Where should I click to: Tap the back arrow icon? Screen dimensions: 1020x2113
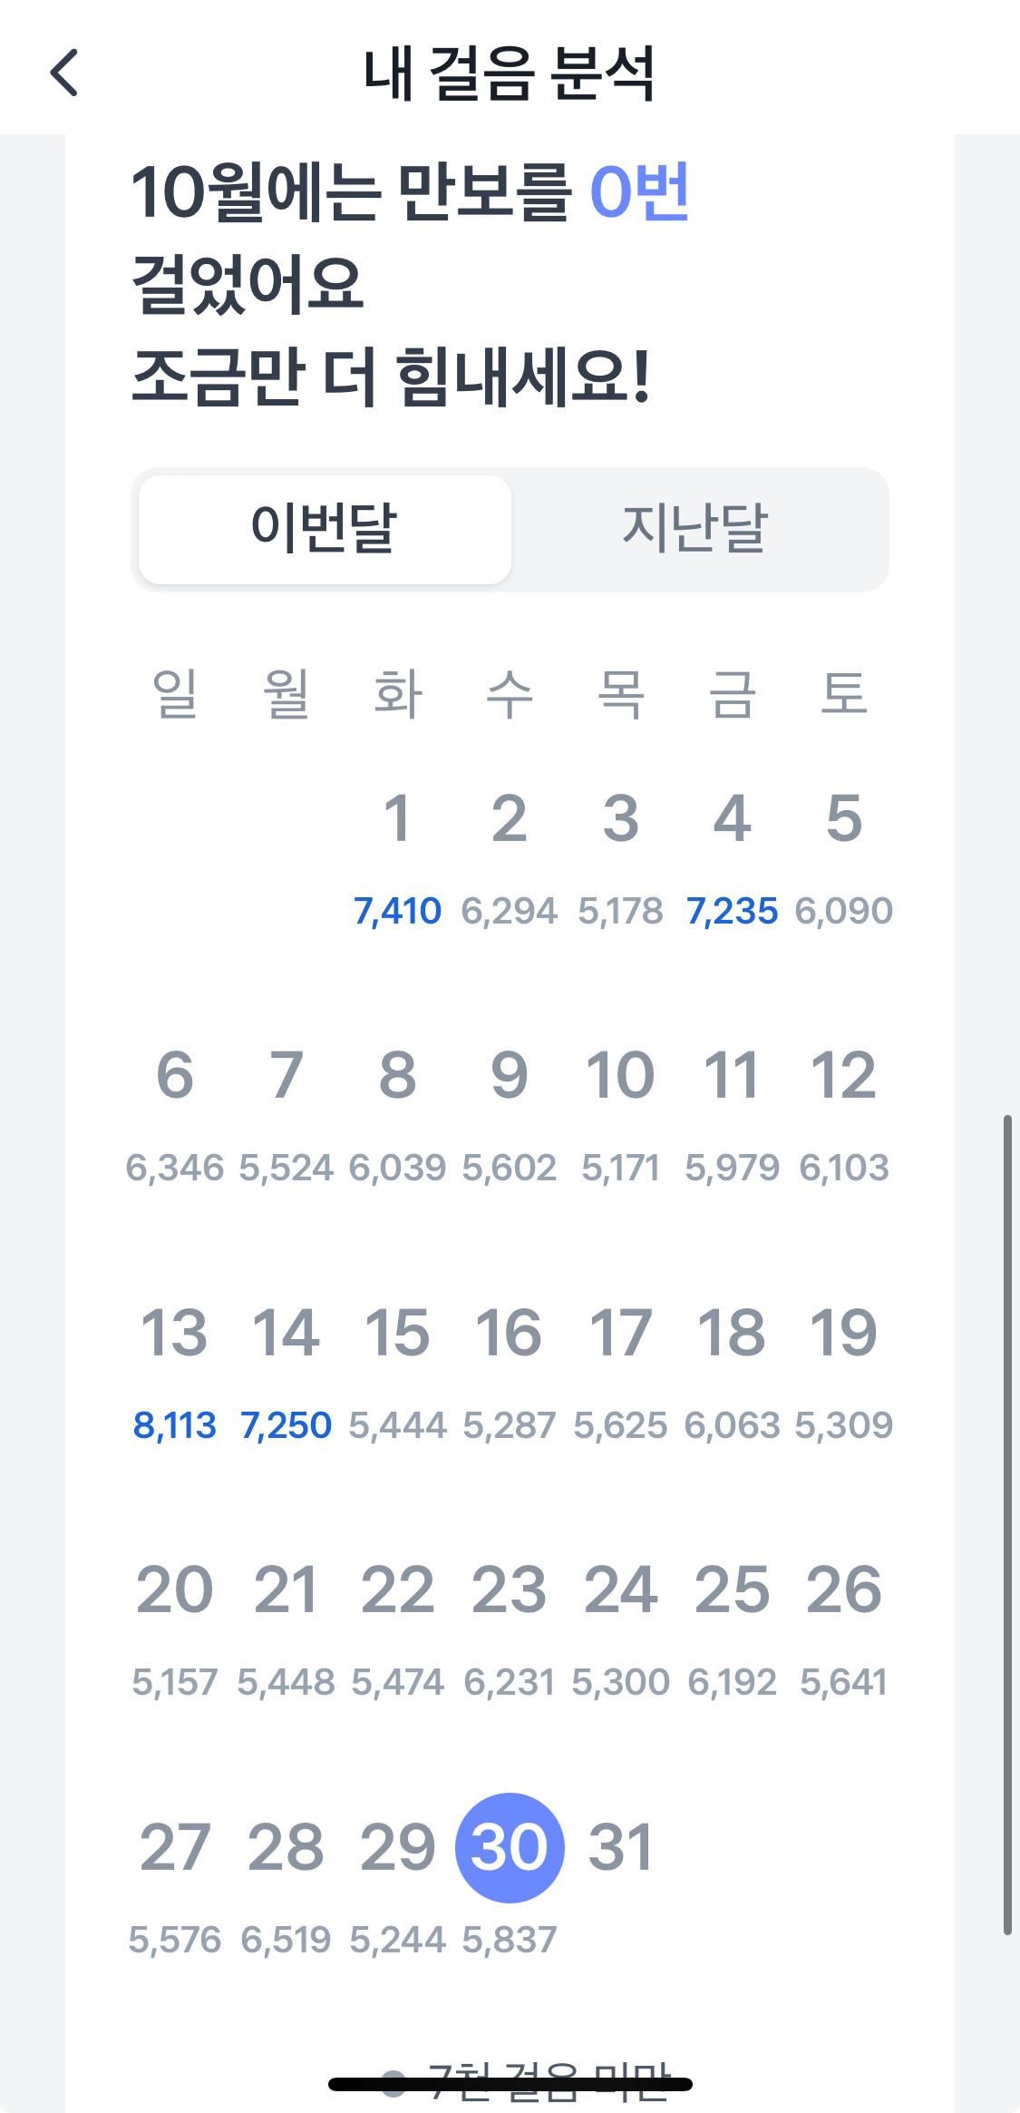tap(64, 73)
